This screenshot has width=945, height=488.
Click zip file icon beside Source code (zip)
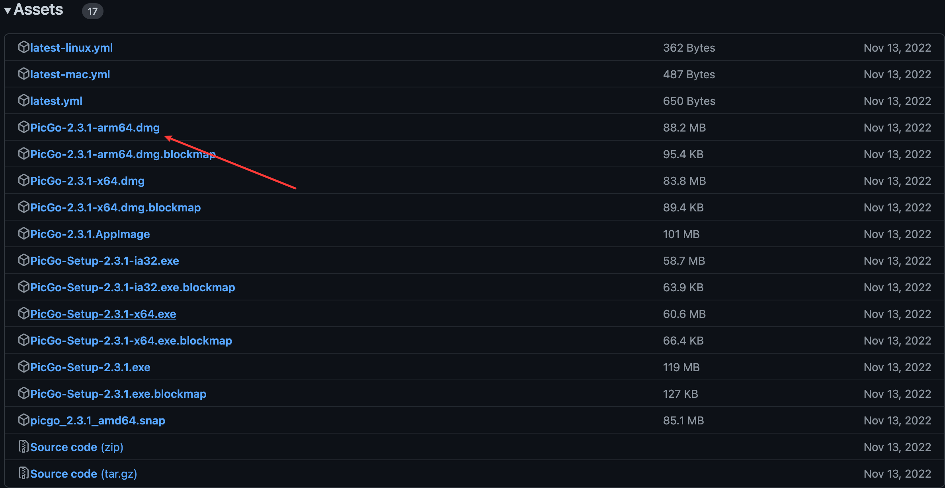(x=23, y=447)
